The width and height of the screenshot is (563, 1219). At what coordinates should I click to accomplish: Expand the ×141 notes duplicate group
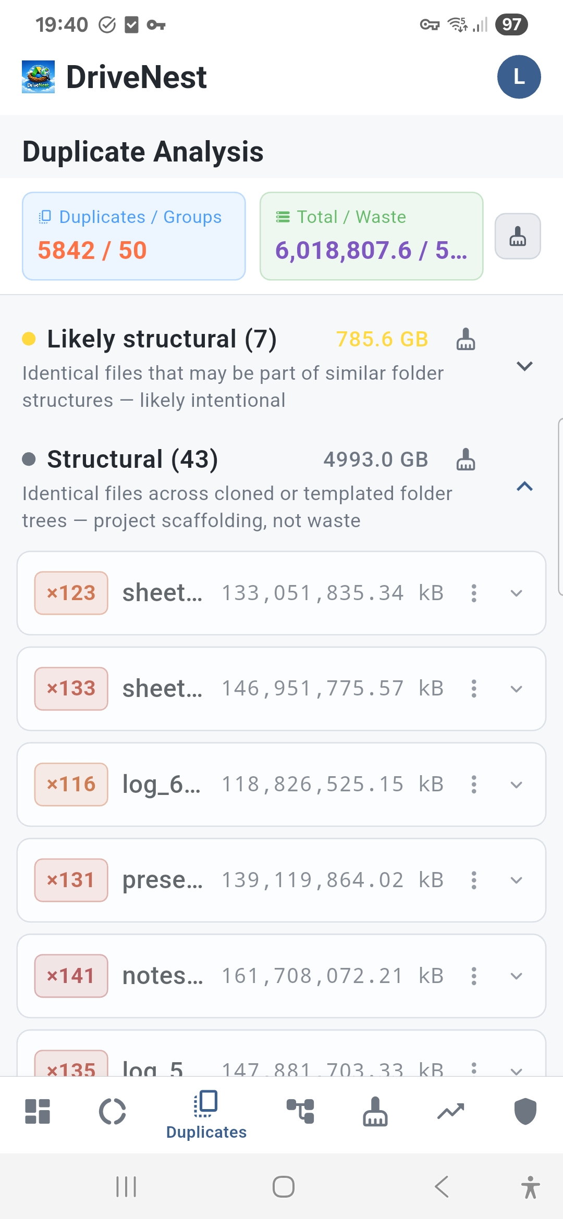pyautogui.click(x=516, y=976)
